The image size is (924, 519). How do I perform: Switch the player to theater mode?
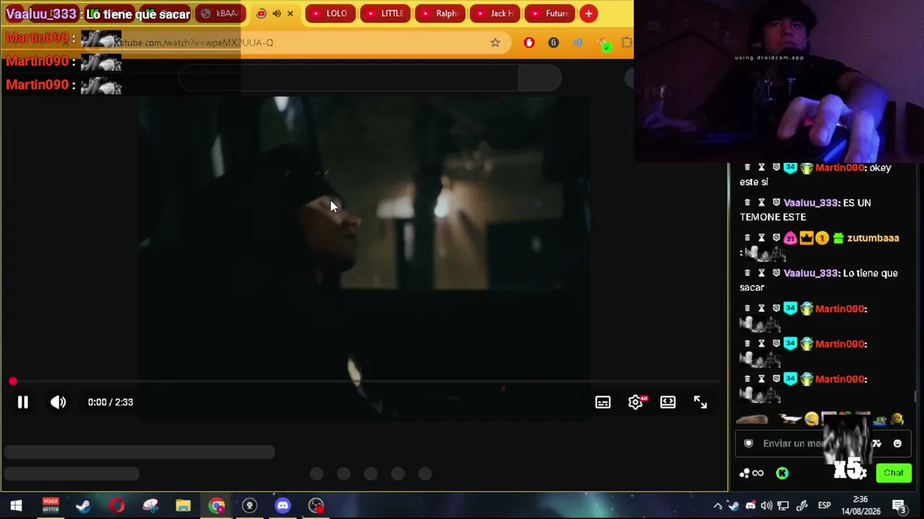668,402
